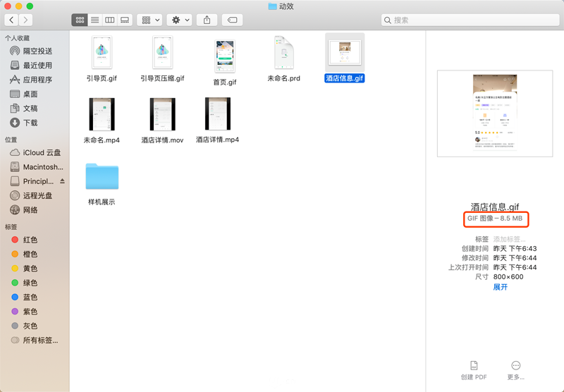This screenshot has width=564, height=392.
Task: Focus the 搜索 search field
Action: (470, 20)
